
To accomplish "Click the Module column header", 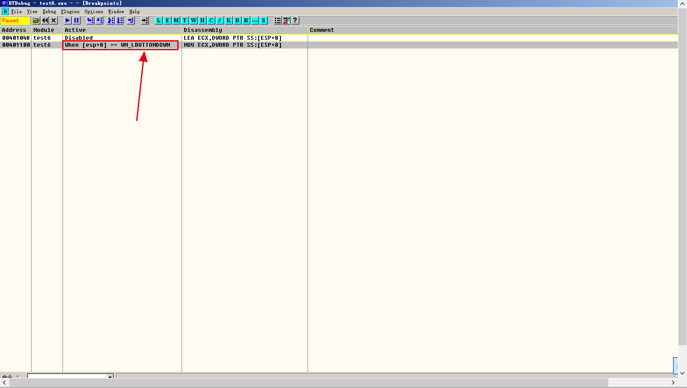I will click(47, 30).
